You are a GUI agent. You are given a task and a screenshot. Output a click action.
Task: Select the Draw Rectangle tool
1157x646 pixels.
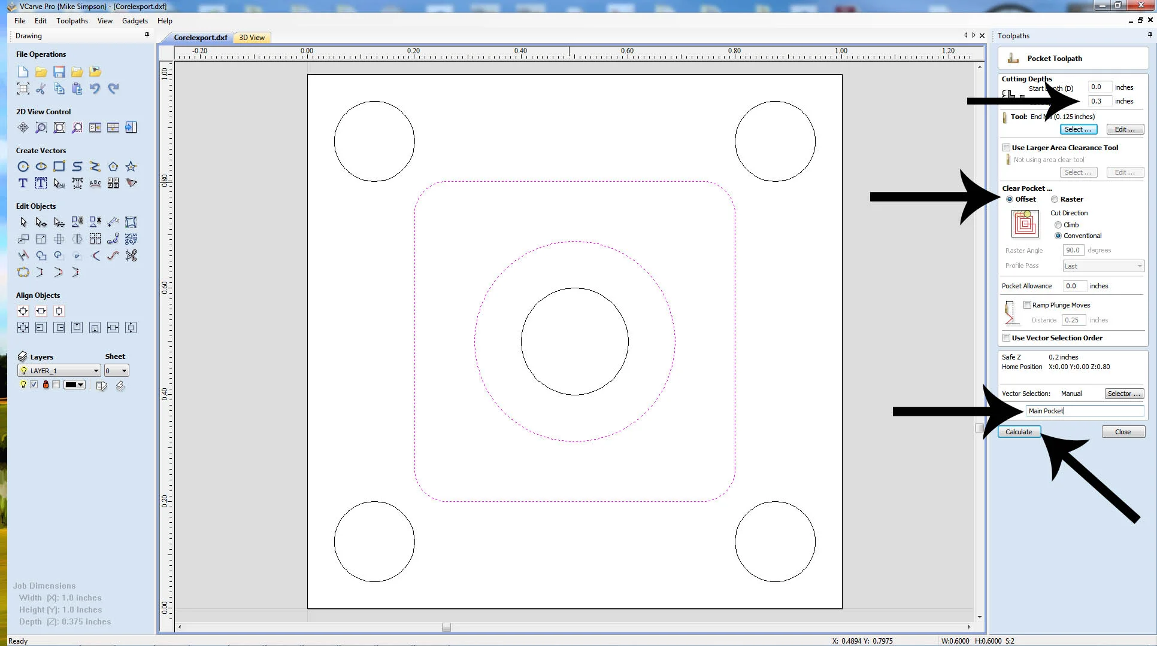click(59, 166)
